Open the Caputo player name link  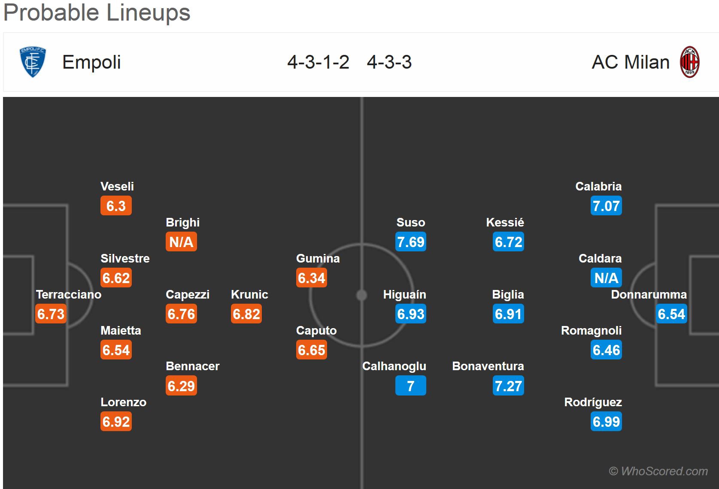[x=316, y=331]
